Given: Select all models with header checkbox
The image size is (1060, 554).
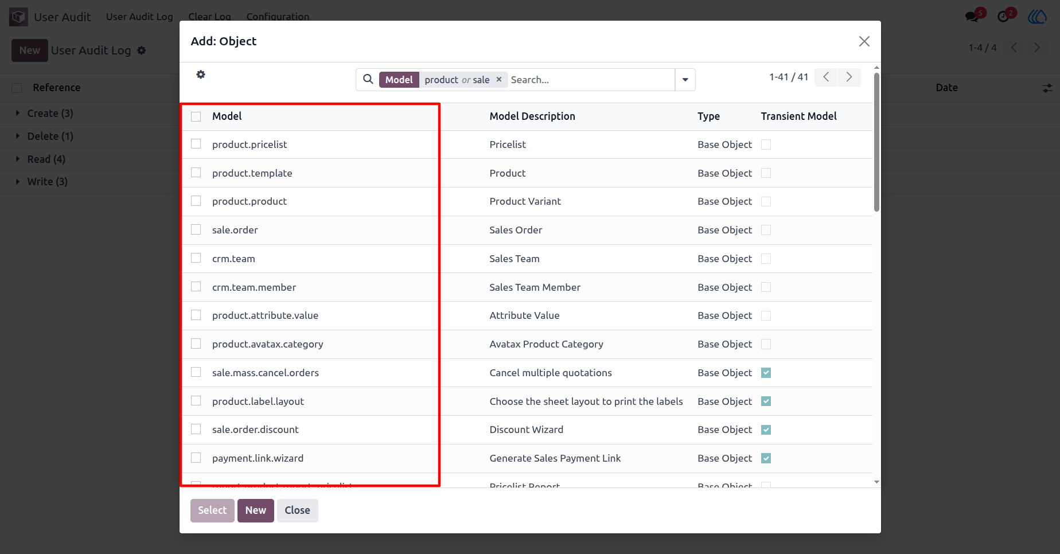Looking at the screenshot, I should (x=196, y=116).
